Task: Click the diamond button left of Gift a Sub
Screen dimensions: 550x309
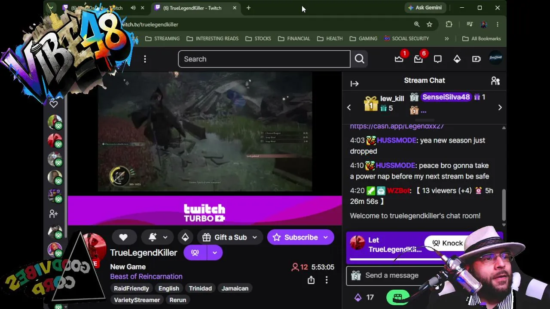Action: pyautogui.click(x=185, y=237)
